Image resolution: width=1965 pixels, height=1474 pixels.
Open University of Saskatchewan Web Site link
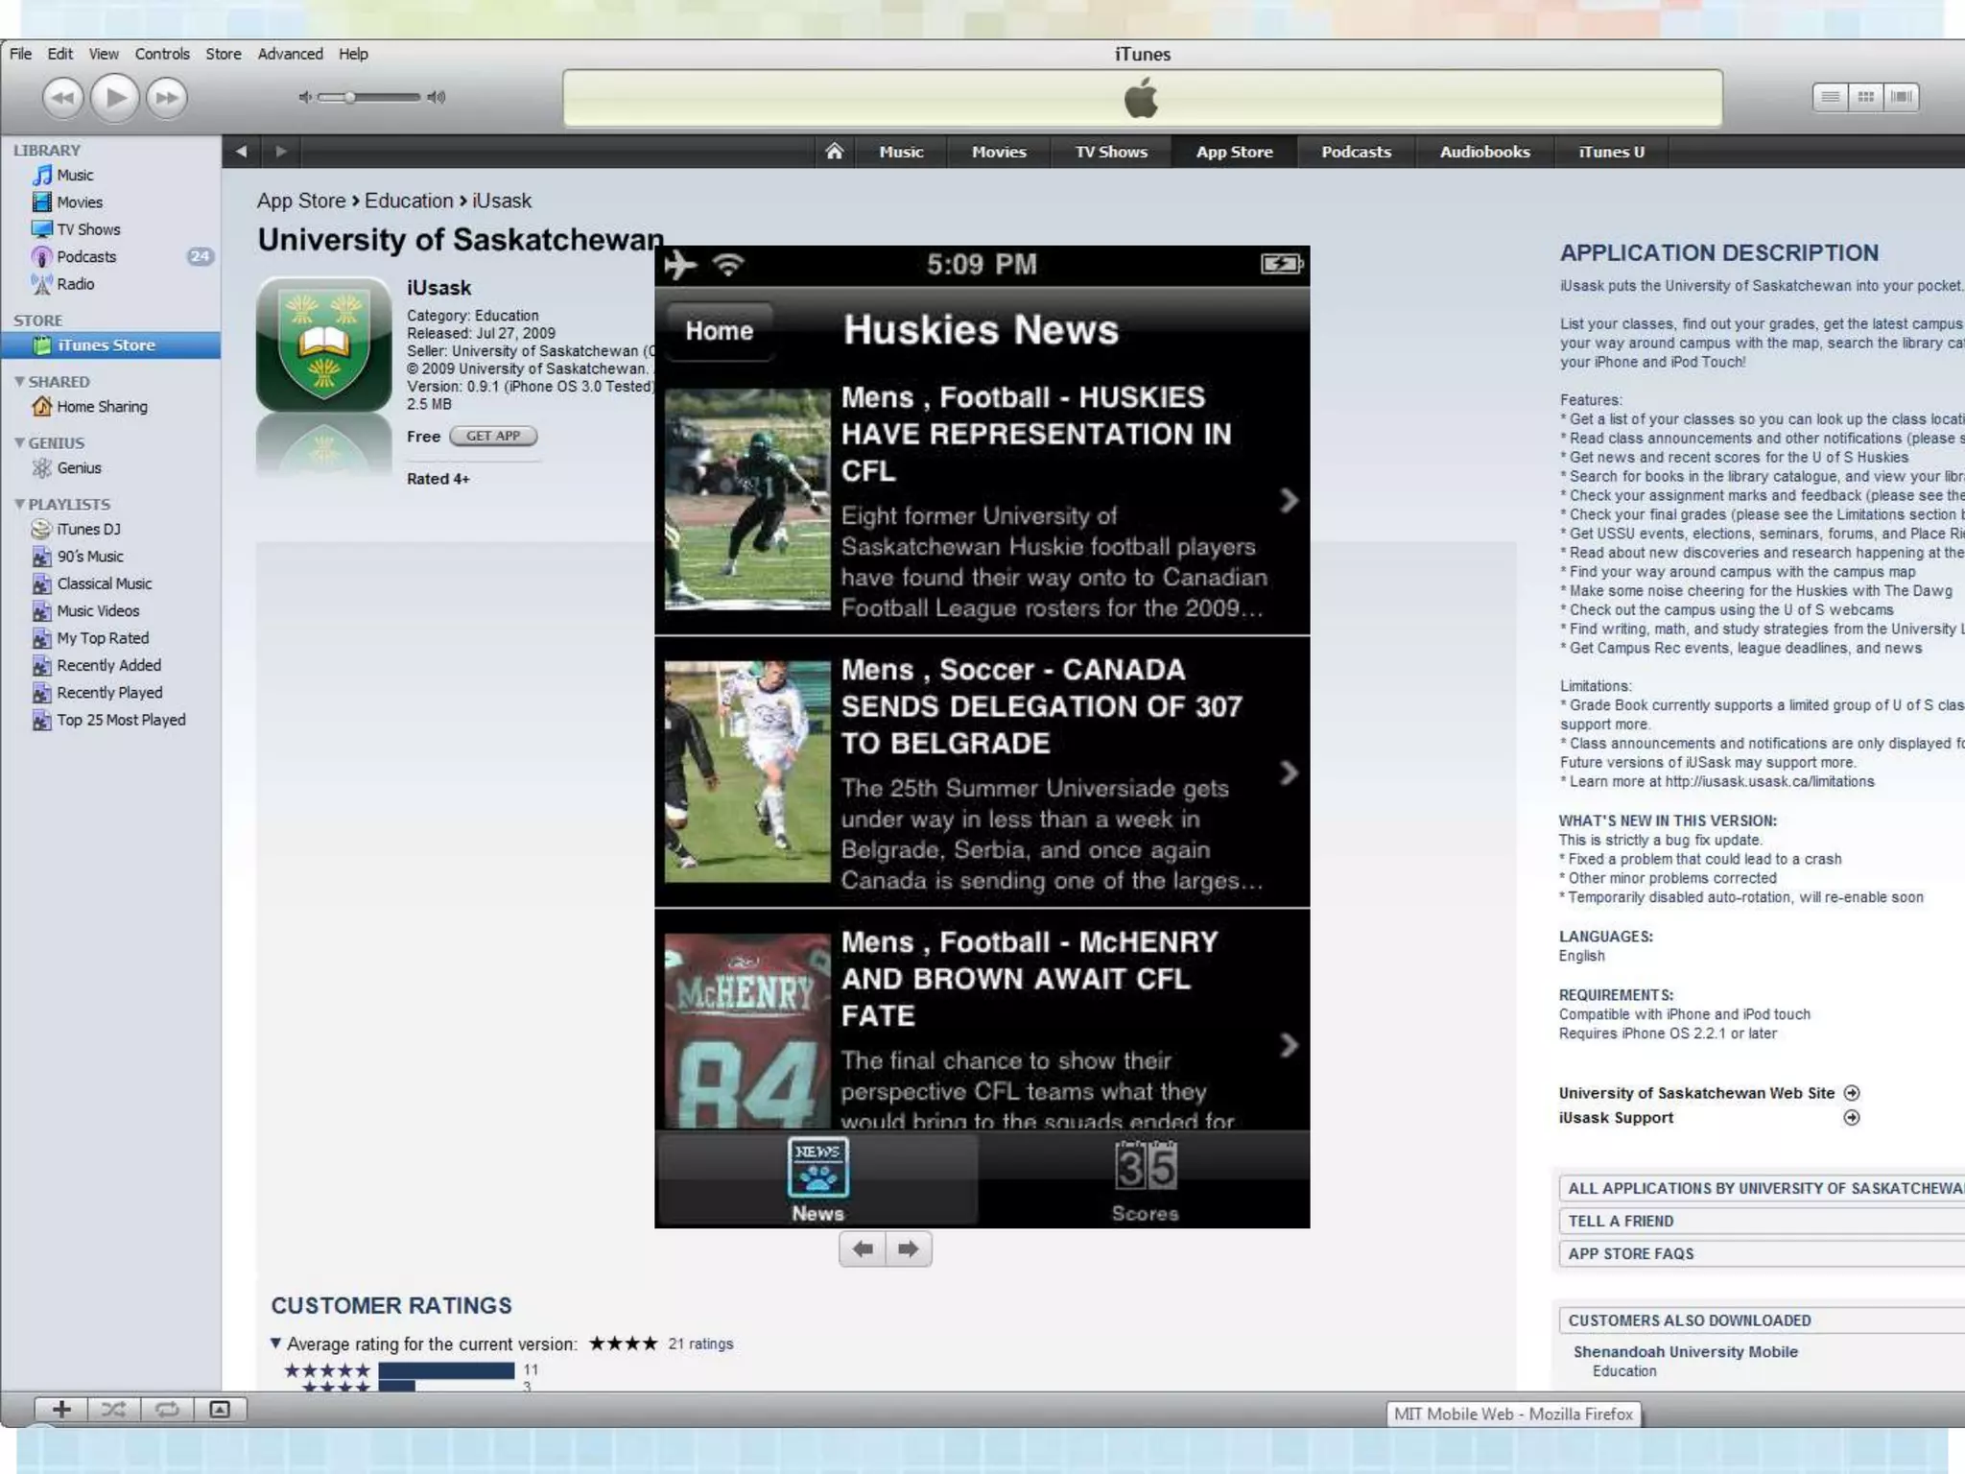click(1695, 1093)
